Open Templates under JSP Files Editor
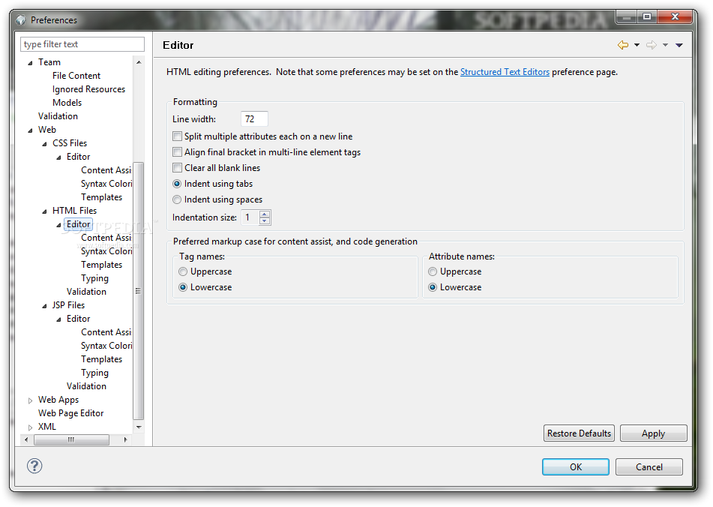 (101, 359)
